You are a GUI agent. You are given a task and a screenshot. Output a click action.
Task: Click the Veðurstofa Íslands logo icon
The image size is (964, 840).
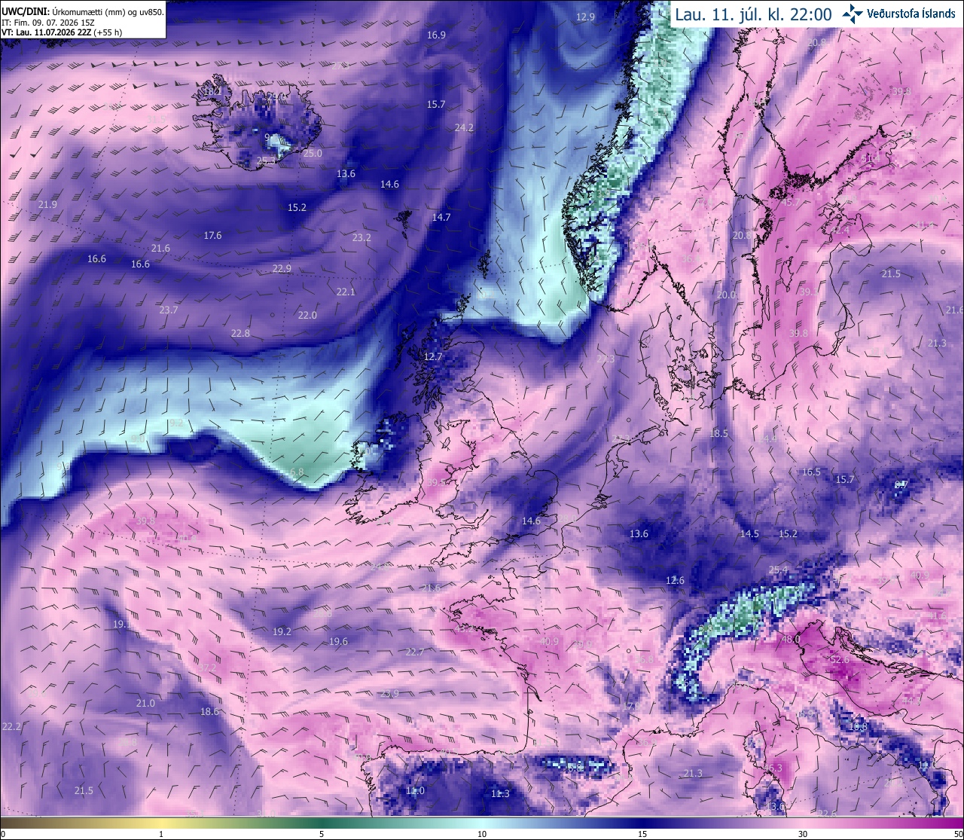[853, 14]
